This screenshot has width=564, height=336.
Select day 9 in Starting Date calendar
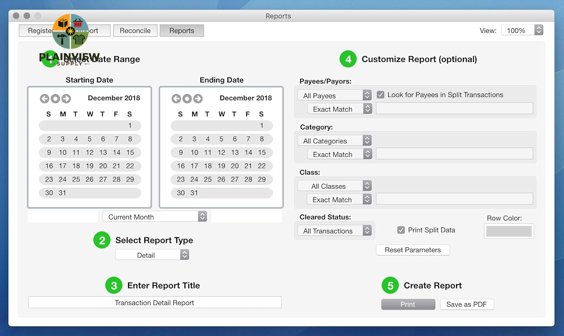[x=49, y=152]
